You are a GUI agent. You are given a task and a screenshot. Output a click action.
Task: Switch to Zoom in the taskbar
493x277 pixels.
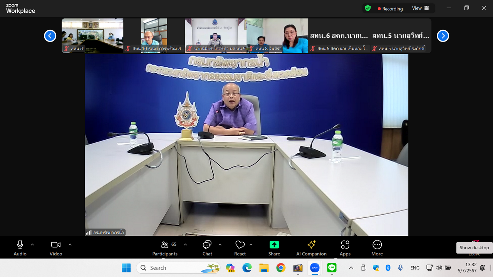315,268
